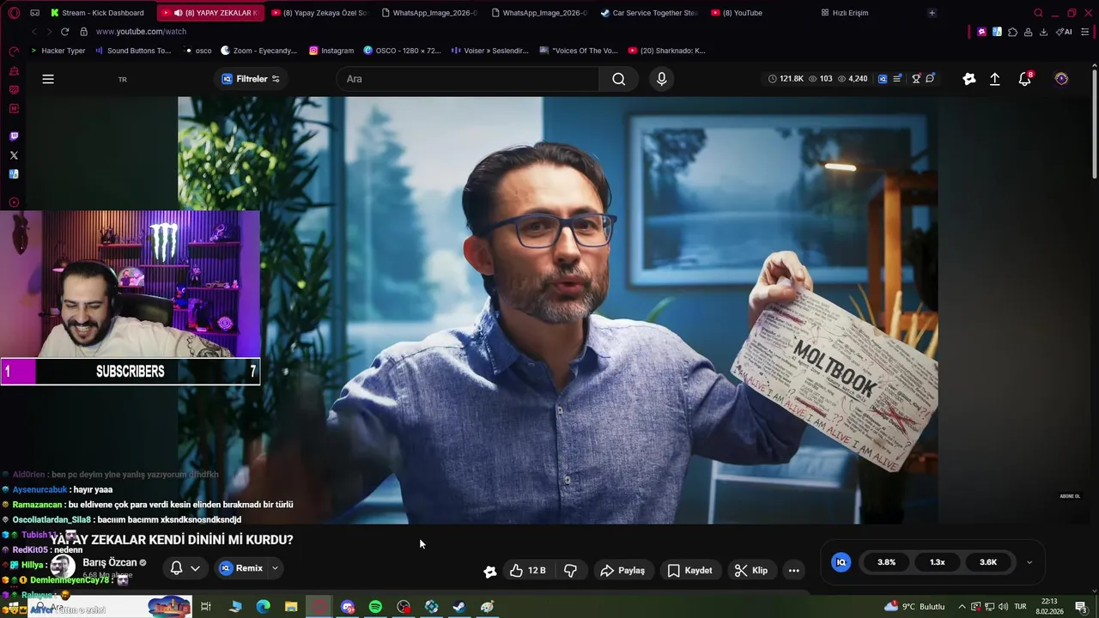Dislike the video with thumbs down
This screenshot has height=618, width=1099.
pos(570,571)
